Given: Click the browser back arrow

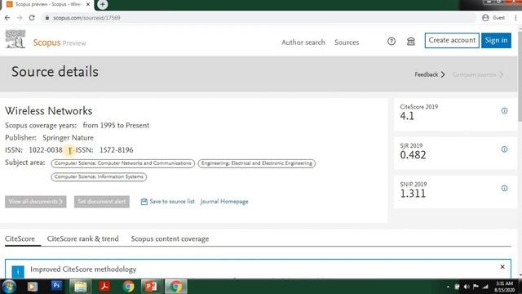Looking at the screenshot, I should point(7,18).
